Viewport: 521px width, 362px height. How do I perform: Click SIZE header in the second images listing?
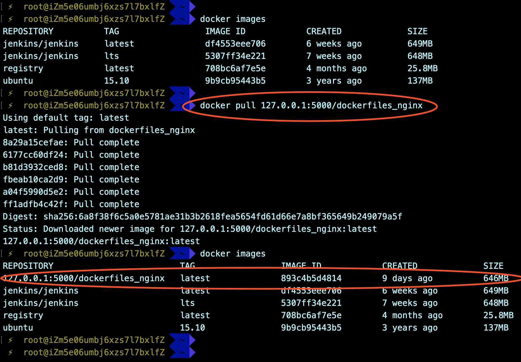493,266
